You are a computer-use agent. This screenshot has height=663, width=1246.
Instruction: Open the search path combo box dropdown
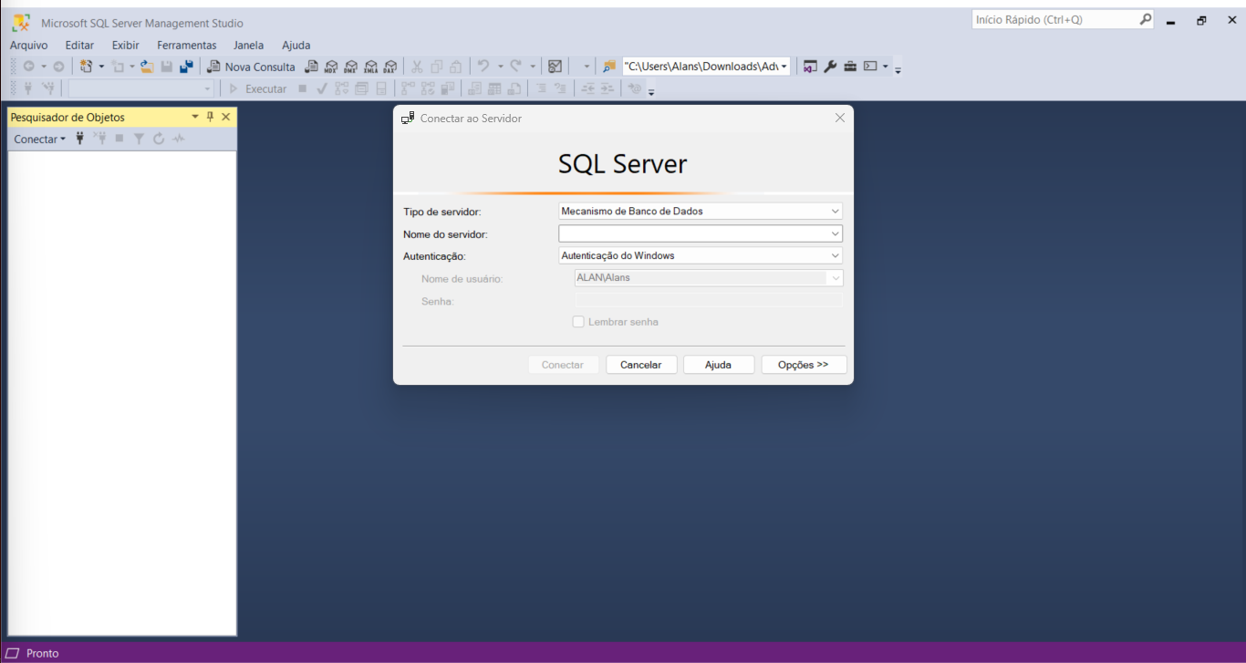tap(784, 67)
